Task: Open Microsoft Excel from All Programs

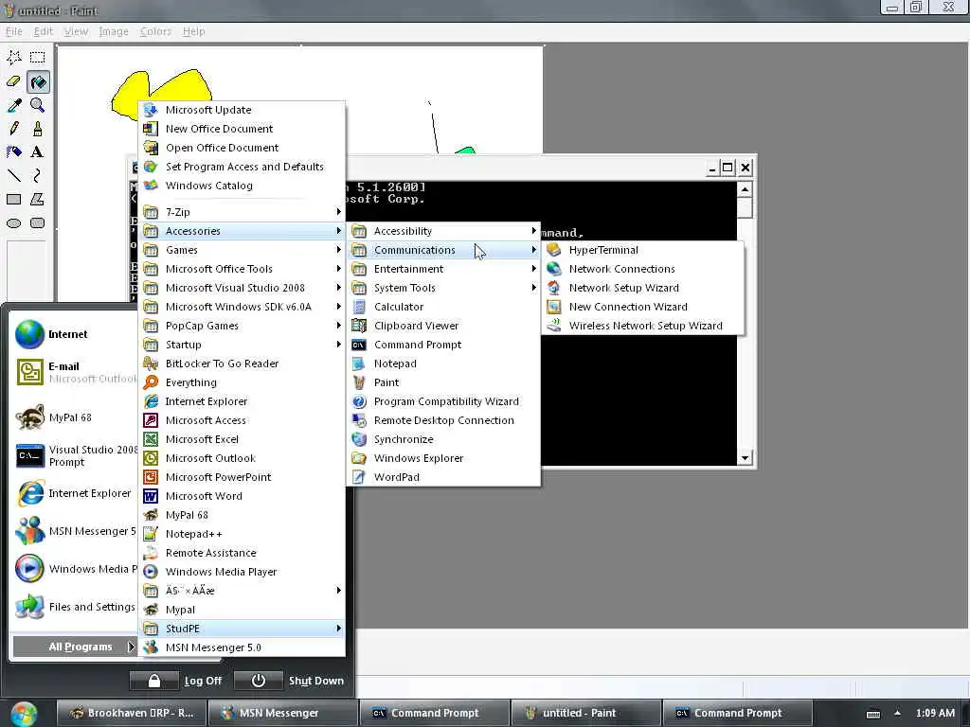Action: [242, 439]
